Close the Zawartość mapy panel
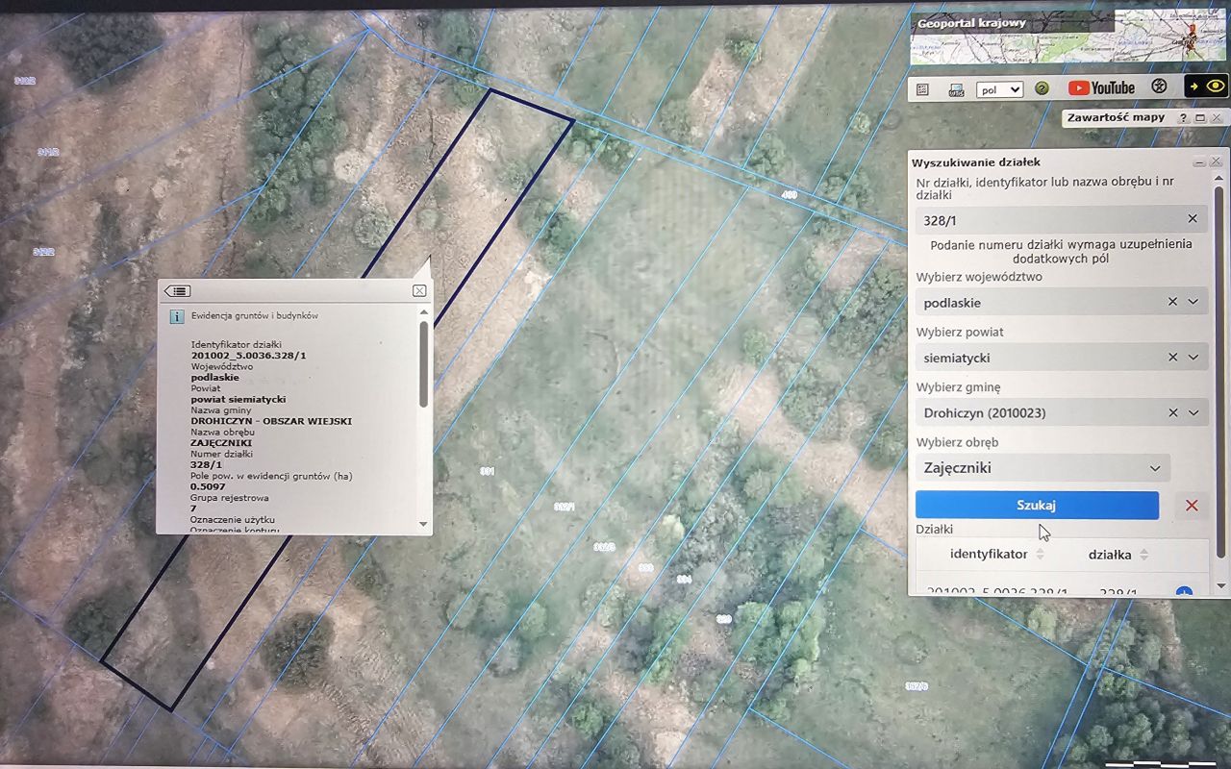 pos(1218,118)
